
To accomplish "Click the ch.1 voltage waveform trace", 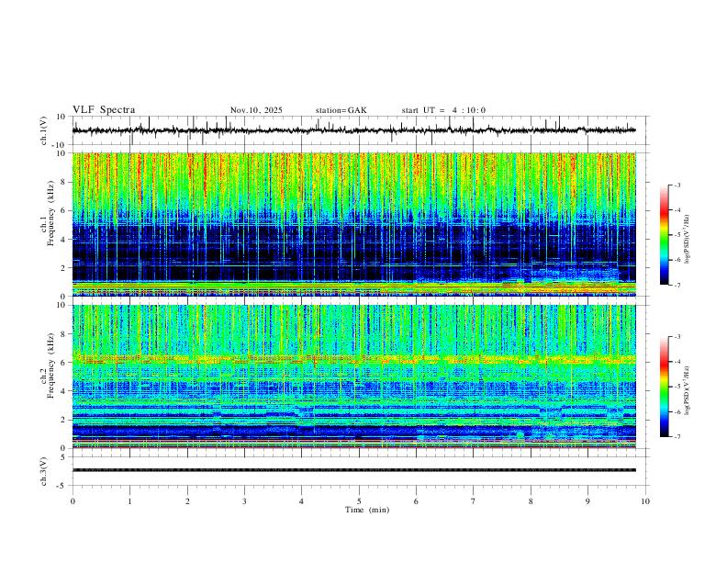I will click(353, 130).
